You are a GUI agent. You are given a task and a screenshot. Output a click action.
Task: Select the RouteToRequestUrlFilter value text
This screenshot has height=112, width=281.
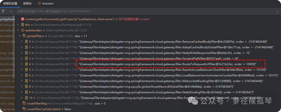point(168,64)
